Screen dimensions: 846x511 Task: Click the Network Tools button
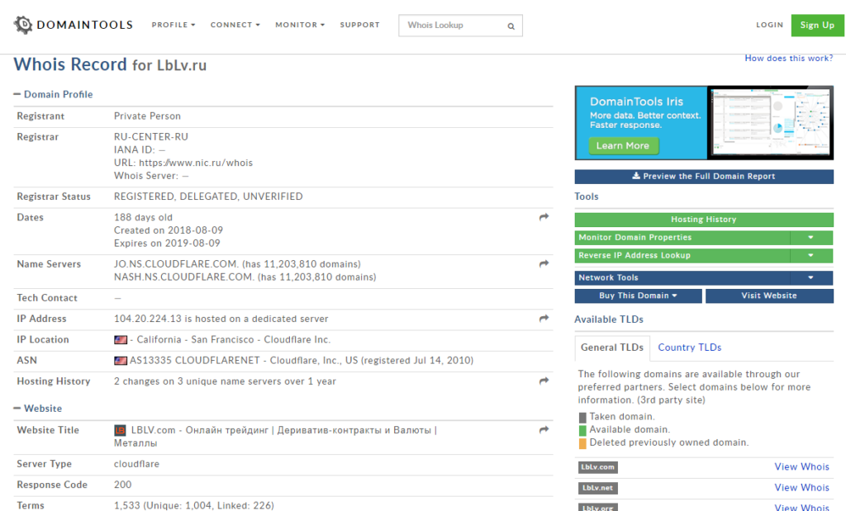682,277
